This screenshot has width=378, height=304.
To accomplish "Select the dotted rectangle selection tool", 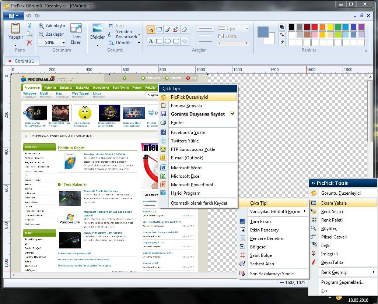I will pyautogui.click(x=159, y=29).
